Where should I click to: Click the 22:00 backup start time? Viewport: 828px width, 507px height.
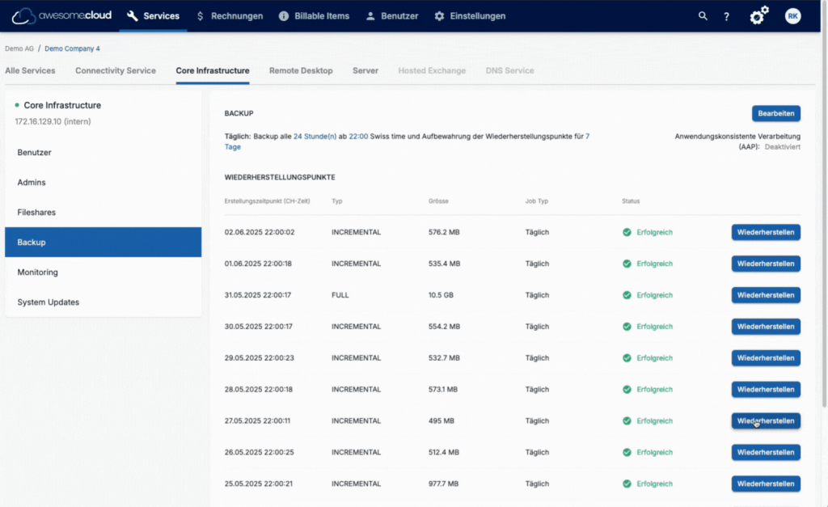pos(358,137)
